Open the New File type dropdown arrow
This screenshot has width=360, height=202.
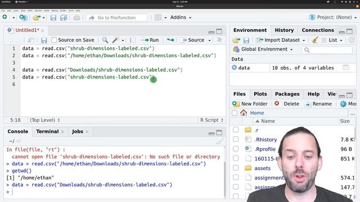(13, 17)
